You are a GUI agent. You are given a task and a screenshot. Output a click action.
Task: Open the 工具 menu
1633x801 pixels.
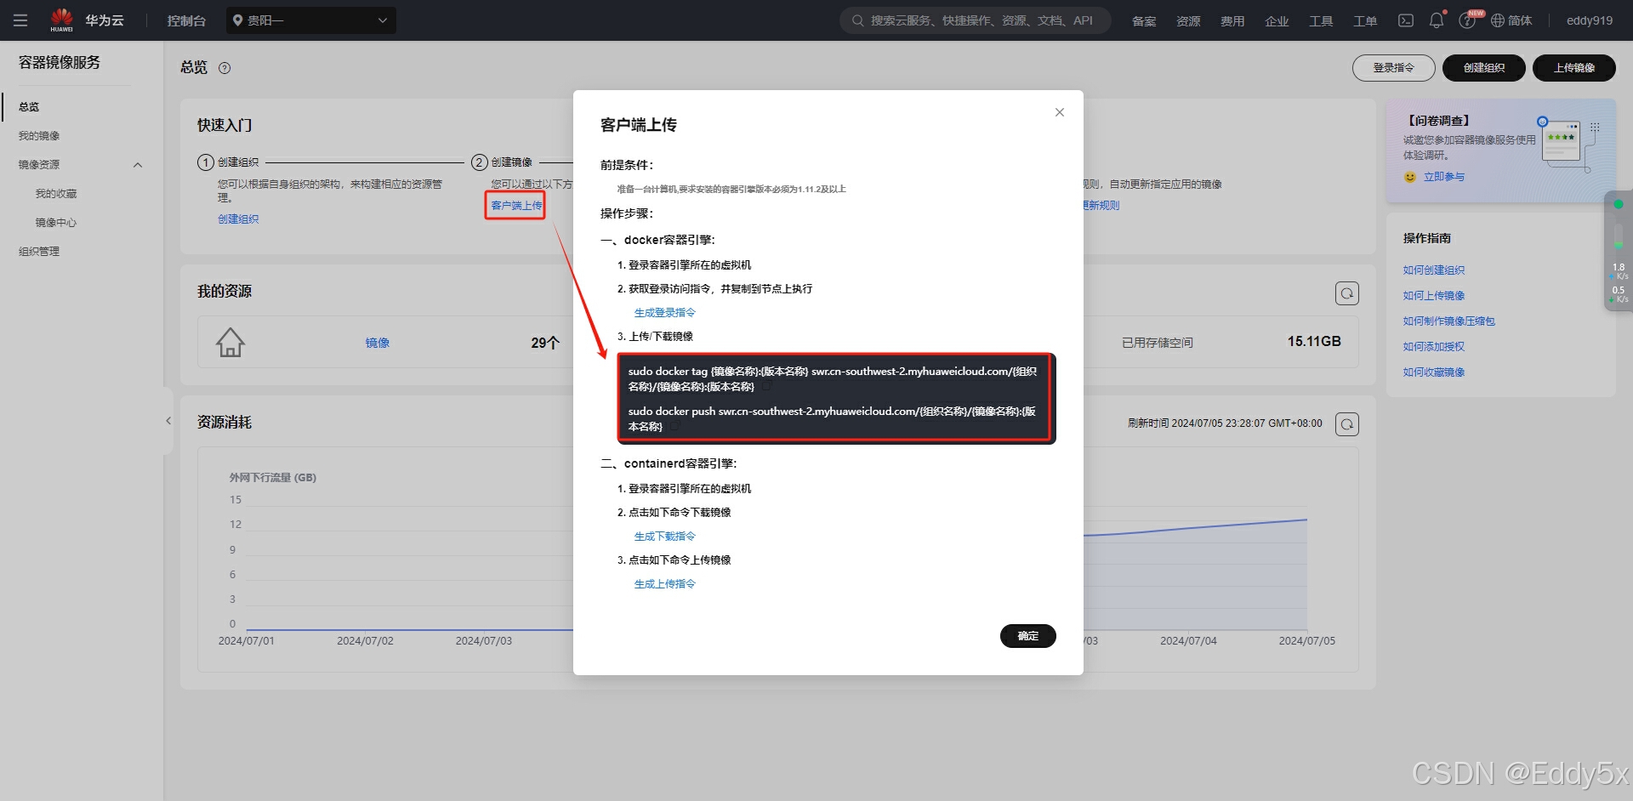click(x=1321, y=21)
